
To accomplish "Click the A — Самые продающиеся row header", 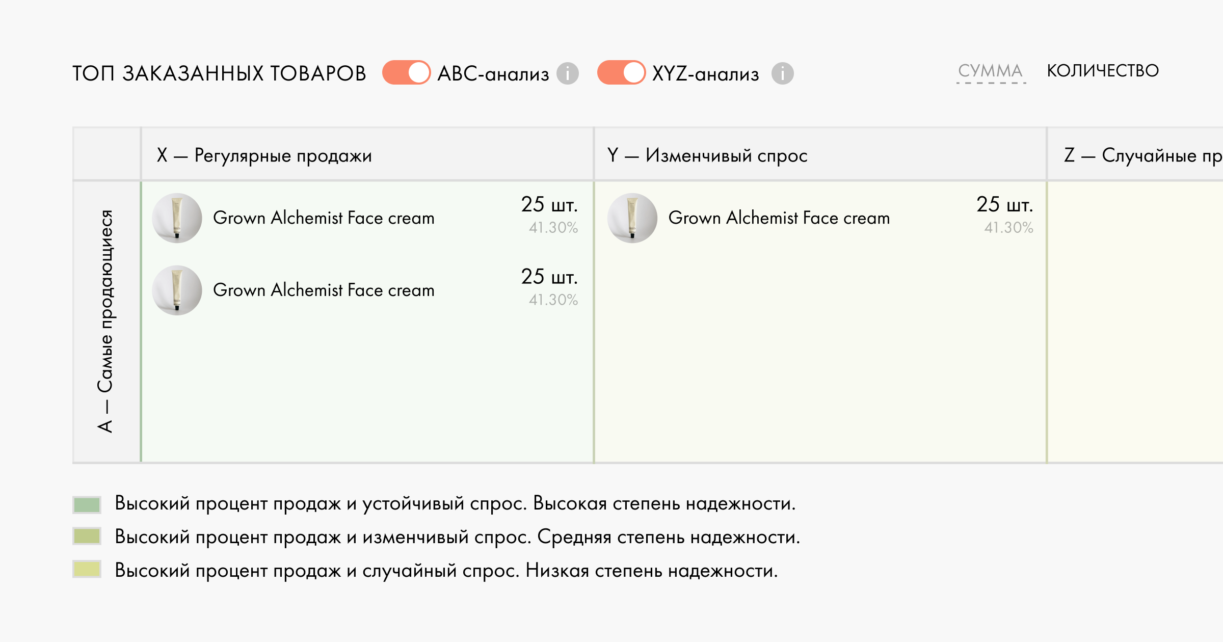I will [x=106, y=321].
